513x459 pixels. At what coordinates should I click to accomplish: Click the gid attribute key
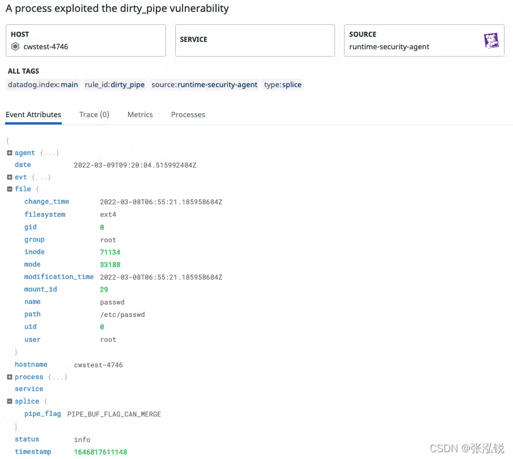[31, 227]
